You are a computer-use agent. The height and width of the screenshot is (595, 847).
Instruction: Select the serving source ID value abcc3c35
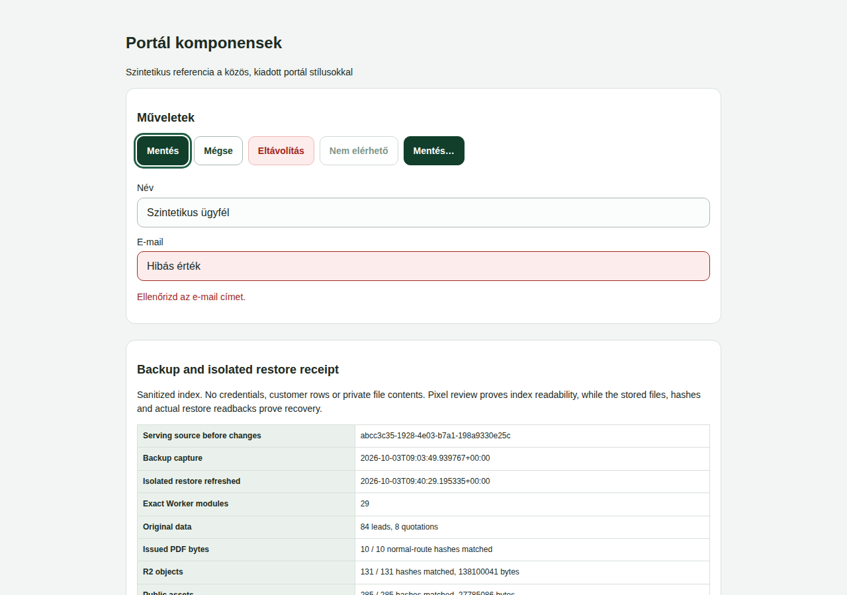coord(435,436)
